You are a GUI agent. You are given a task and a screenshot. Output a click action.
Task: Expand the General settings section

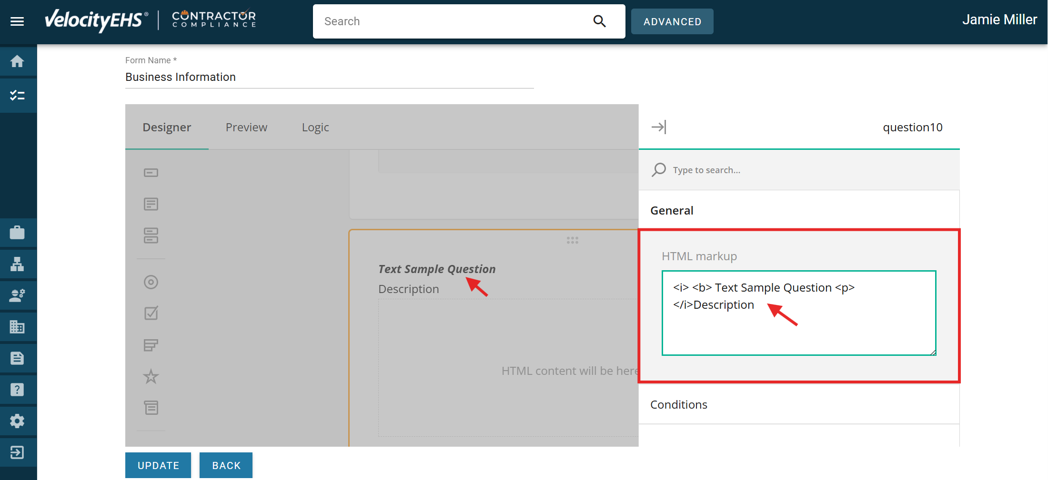coord(672,210)
